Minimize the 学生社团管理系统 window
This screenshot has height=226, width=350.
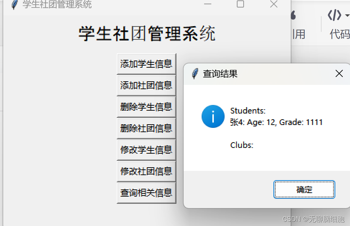click(x=208, y=4)
